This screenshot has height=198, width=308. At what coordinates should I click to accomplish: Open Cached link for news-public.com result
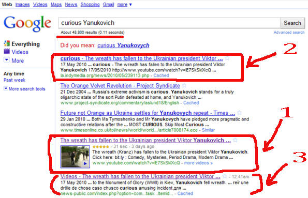point(185,193)
